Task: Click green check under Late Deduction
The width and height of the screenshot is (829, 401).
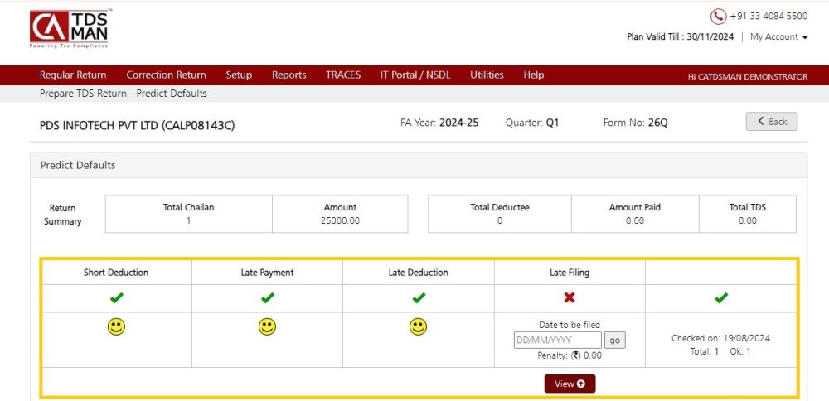Action: point(419,298)
